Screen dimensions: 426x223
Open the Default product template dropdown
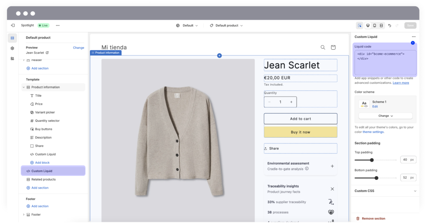[x=226, y=25]
